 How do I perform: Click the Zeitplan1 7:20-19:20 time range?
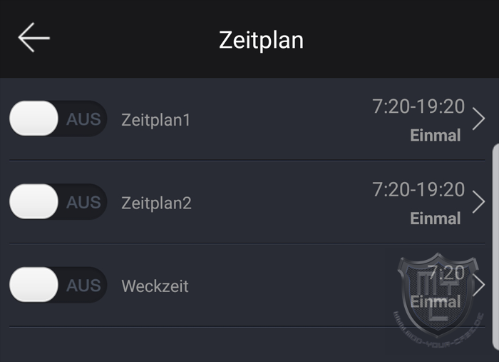pos(418,106)
